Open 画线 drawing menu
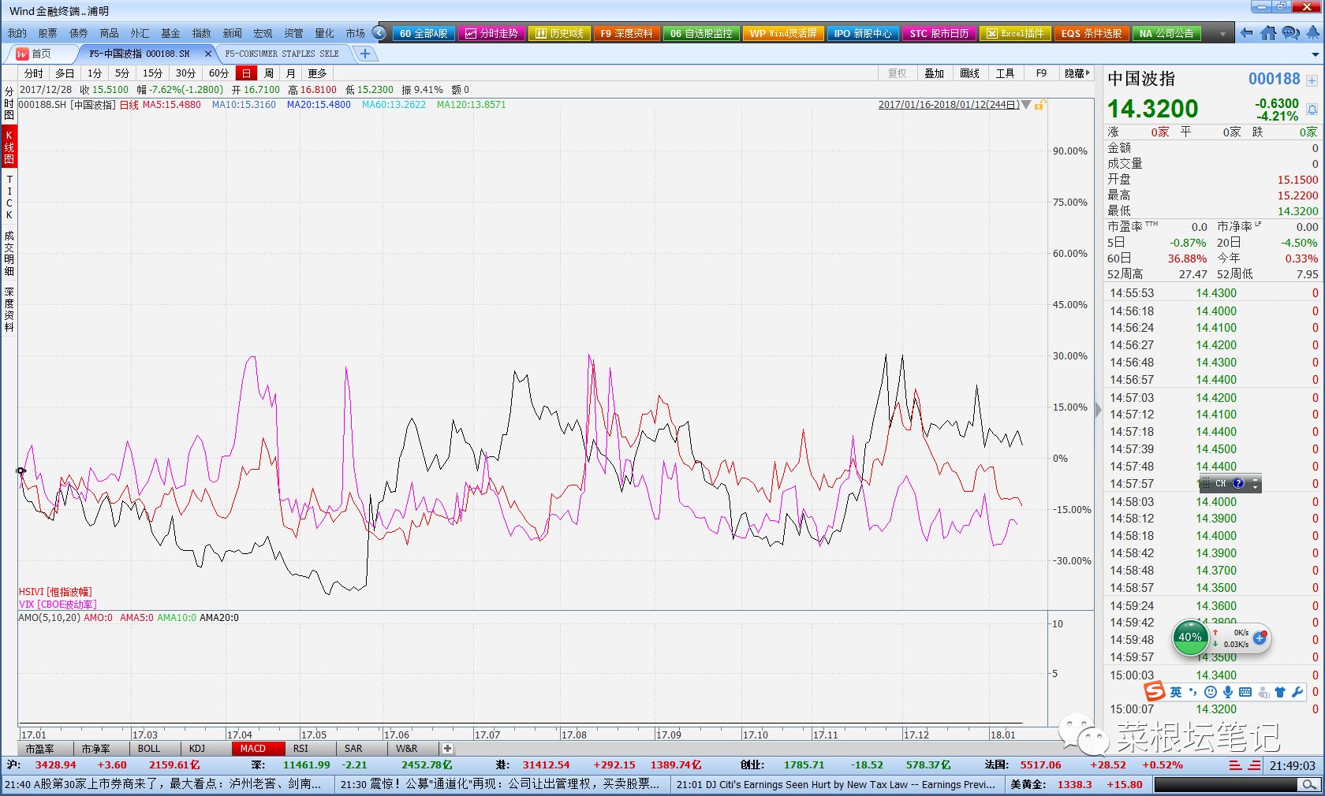The height and width of the screenshot is (796, 1325). click(x=969, y=73)
